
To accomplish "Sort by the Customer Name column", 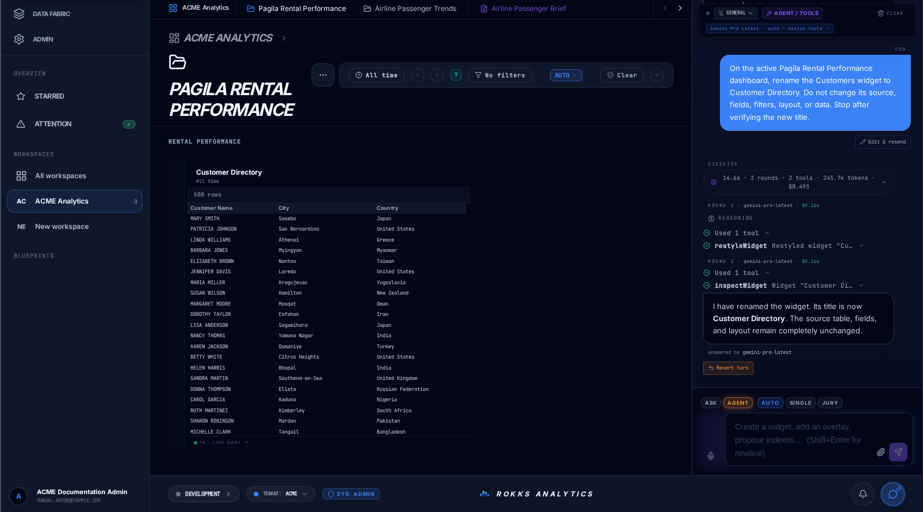I will [x=211, y=208].
